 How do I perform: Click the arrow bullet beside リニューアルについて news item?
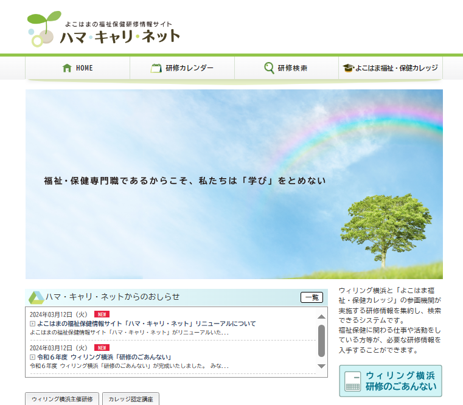(x=32, y=324)
